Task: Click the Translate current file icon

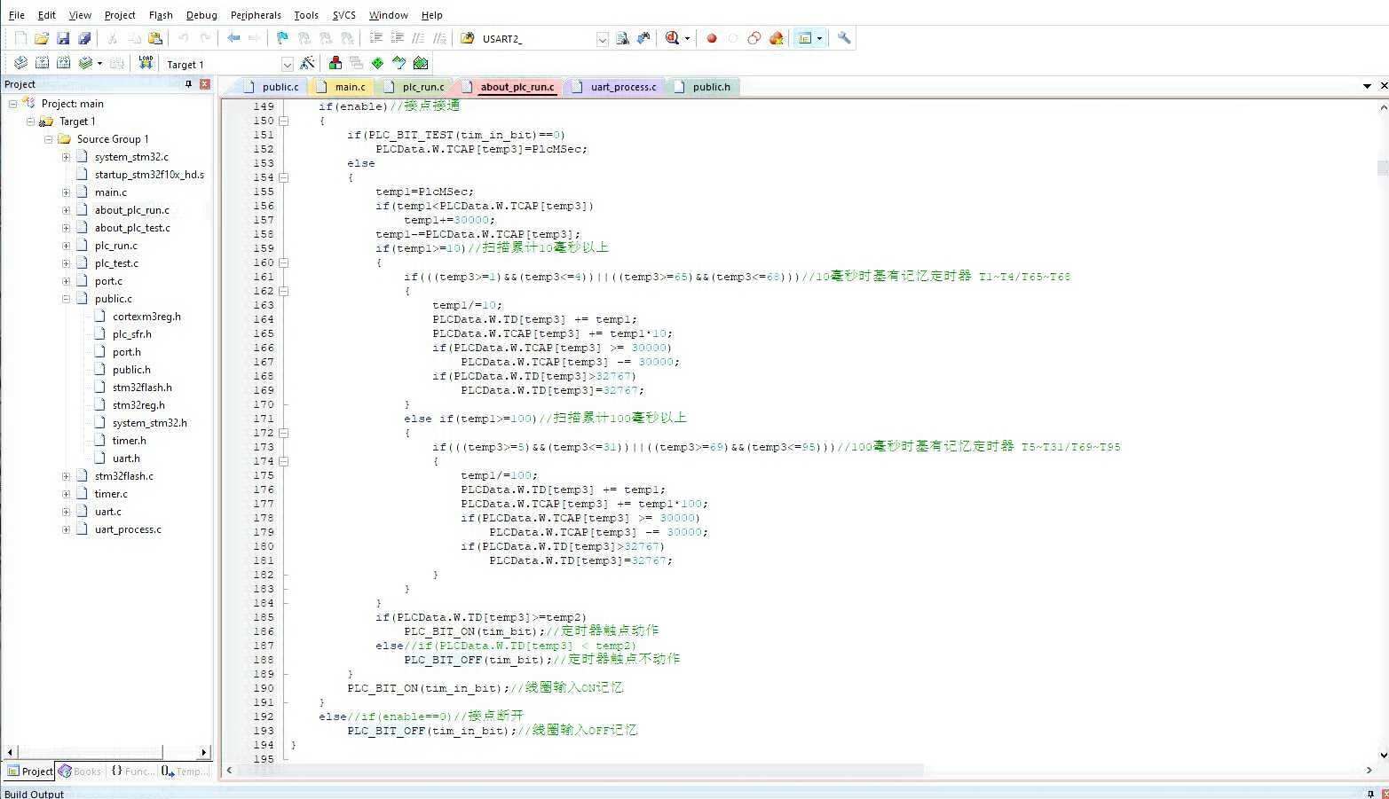Action: tap(20, 63)
